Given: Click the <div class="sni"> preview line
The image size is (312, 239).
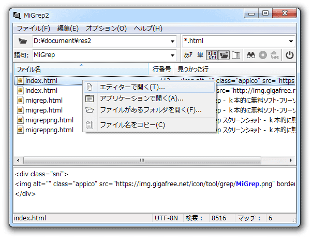Looking at the screenshot, I should click(x=41, y=174).
